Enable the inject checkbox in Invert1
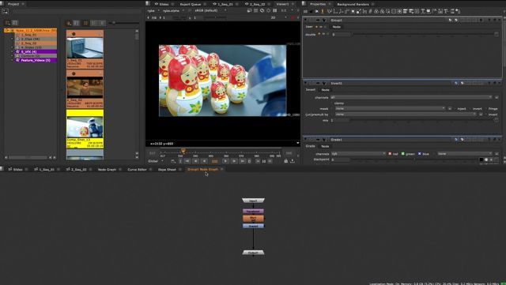 [455, 109]
